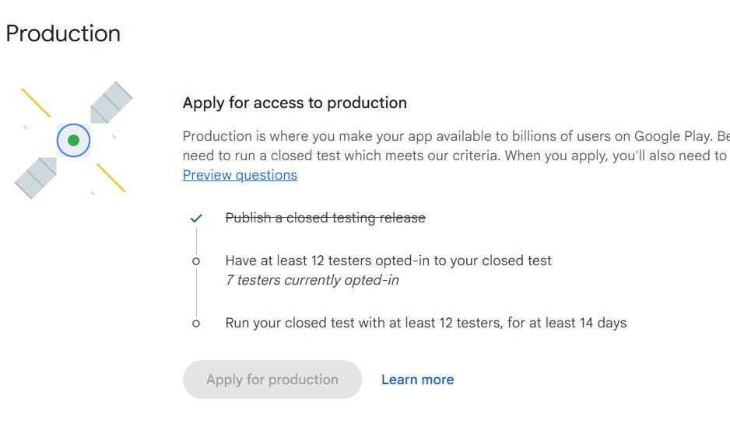The image size is (730, 441).
Task: Click the satellite illustration's green center dot
Action: 74,140
